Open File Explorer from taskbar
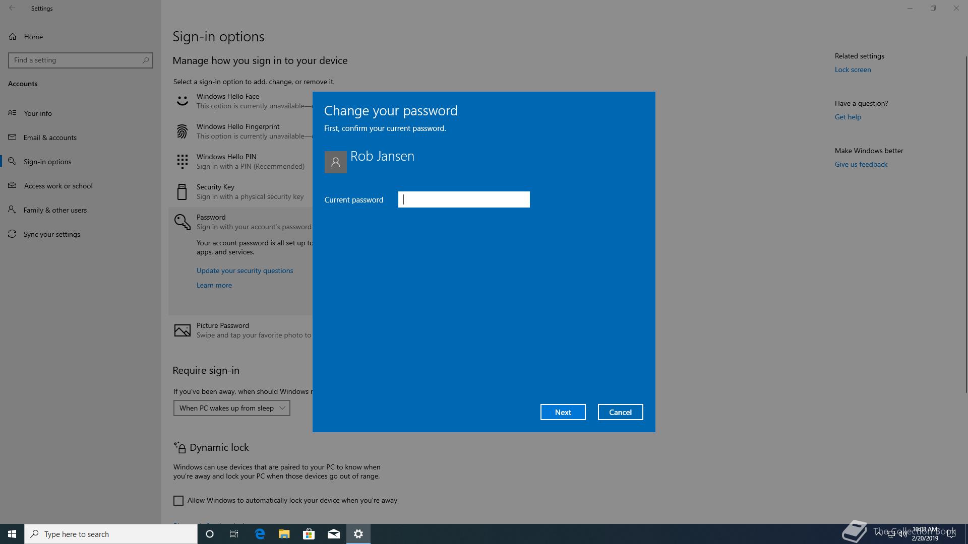968x544 pixels. pos(284,534)
